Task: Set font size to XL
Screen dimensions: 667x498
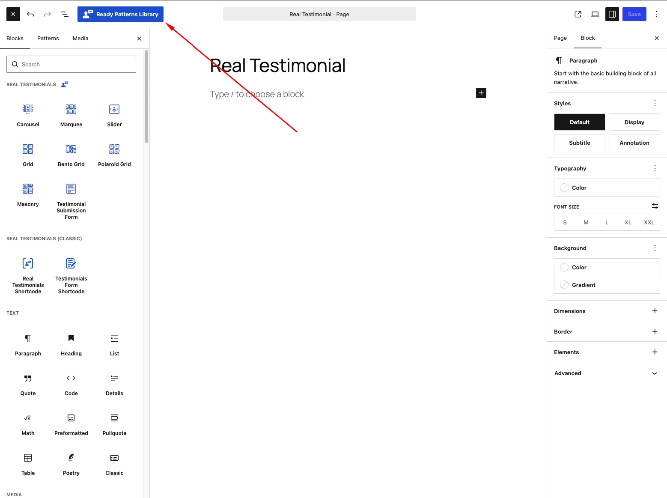Action: [x=628, y=222]
